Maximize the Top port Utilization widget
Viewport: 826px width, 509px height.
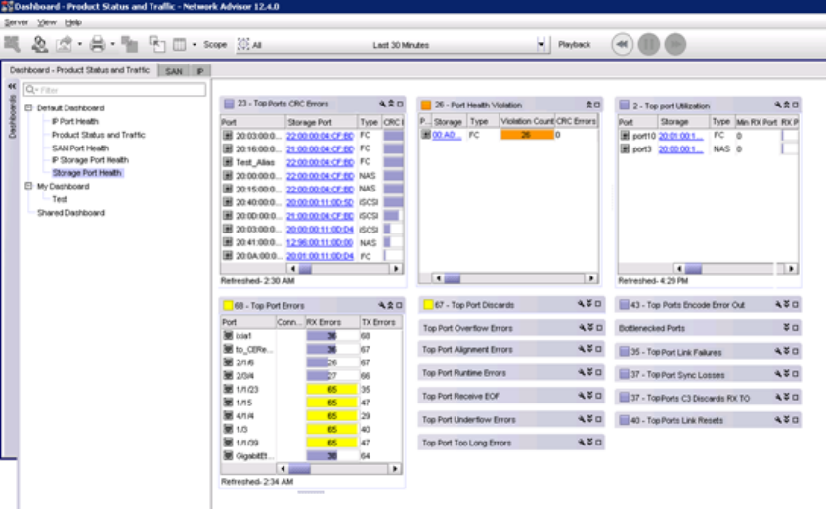coord(796,104)
